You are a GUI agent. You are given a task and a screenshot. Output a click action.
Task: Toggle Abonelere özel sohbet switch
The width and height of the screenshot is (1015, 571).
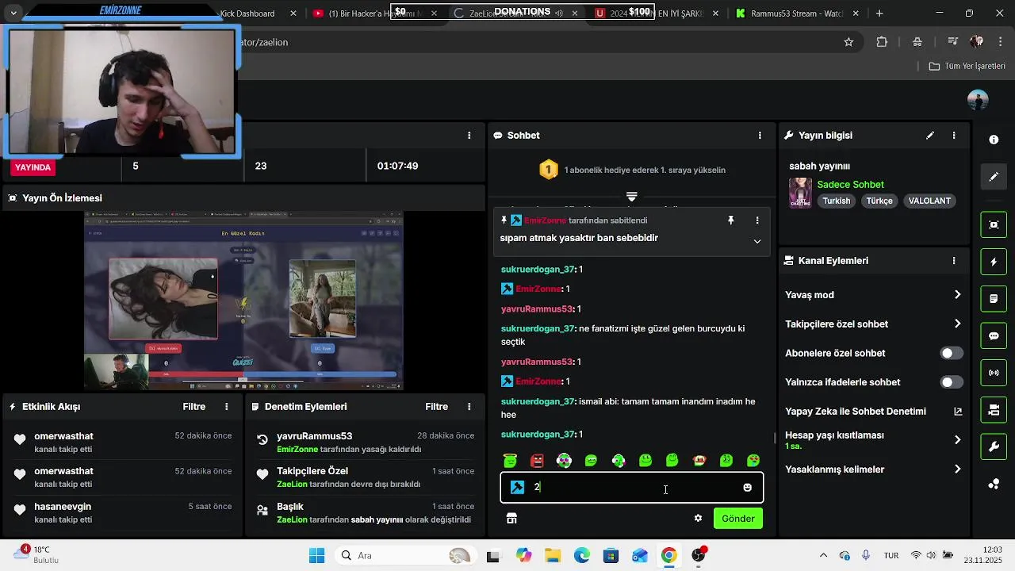[952, 353]
